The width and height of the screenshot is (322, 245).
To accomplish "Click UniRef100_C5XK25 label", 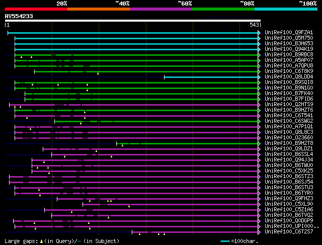I will 289,171.
